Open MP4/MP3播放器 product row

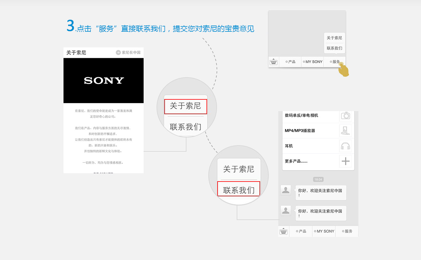click(x=318, y=131)
